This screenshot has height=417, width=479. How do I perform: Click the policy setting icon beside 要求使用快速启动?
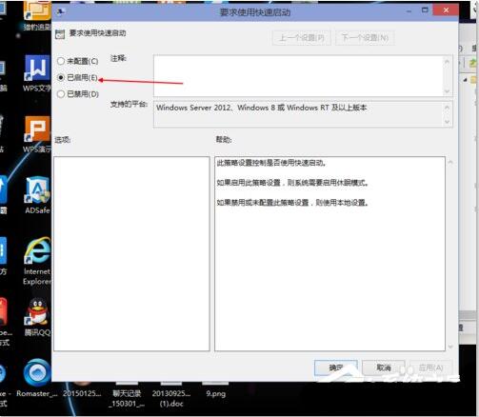click(60, 34)
